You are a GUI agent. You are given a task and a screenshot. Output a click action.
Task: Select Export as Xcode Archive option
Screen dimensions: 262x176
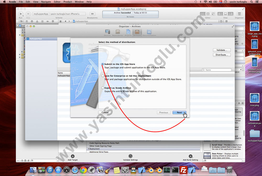(x=103, y=88)
